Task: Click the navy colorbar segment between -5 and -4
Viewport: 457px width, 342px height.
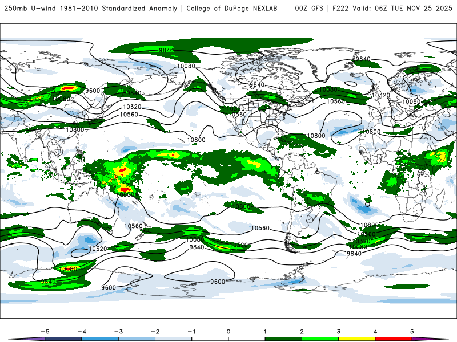Action: 63,339
